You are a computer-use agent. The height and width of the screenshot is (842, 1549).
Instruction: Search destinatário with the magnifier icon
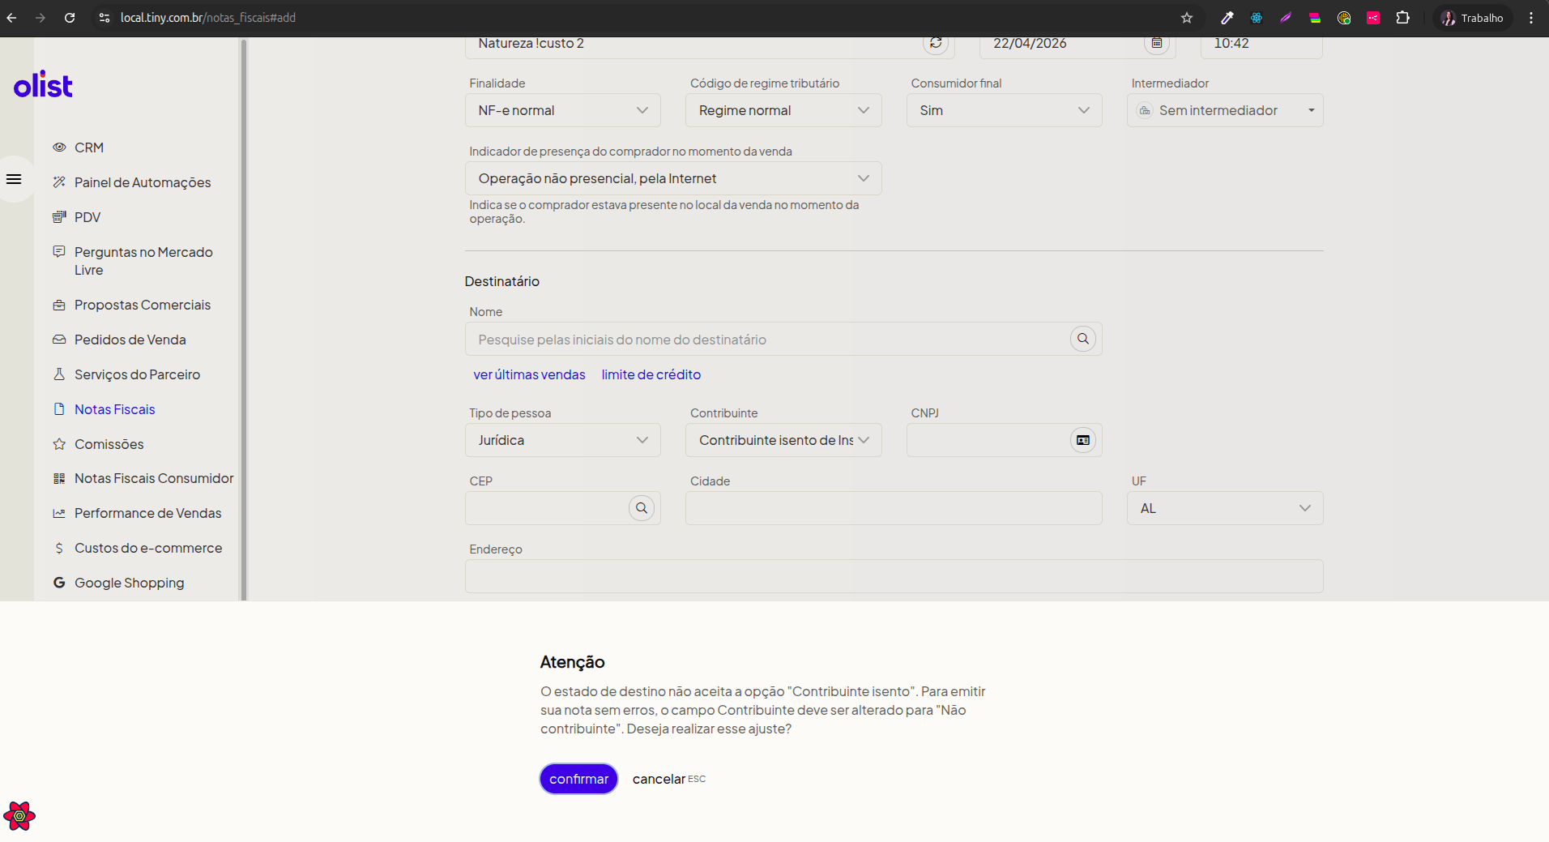(1083, 339)
